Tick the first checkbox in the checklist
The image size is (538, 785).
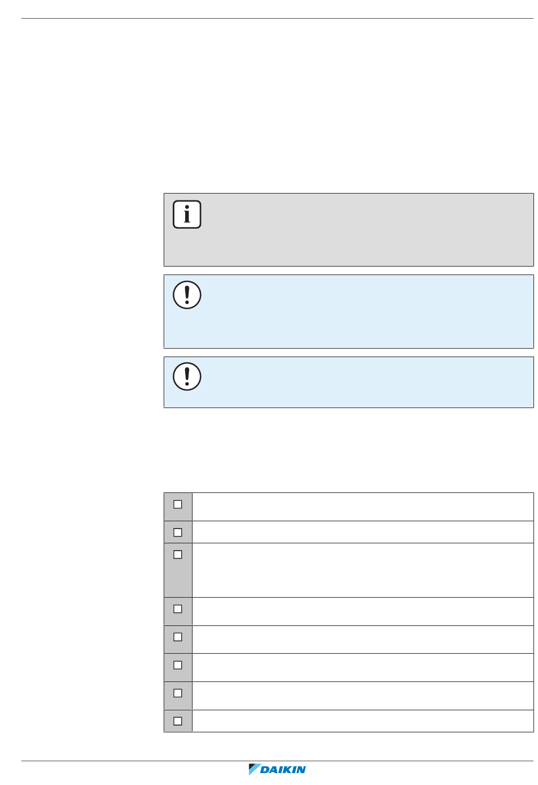[178, 504]
